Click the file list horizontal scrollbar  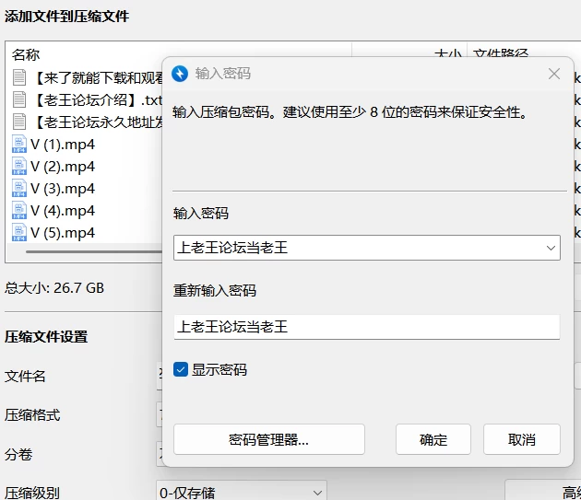94,252
